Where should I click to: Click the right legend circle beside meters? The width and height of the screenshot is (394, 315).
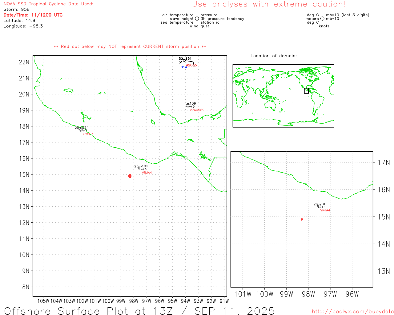pos(322,19)
